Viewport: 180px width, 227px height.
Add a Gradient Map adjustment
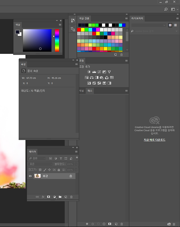click(x=109, y=83)
